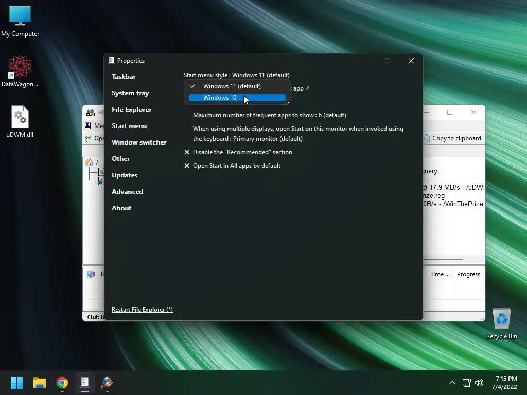Open the Other settings section
Viewport: 527px width, 395px height.
(x=120, y=159)
